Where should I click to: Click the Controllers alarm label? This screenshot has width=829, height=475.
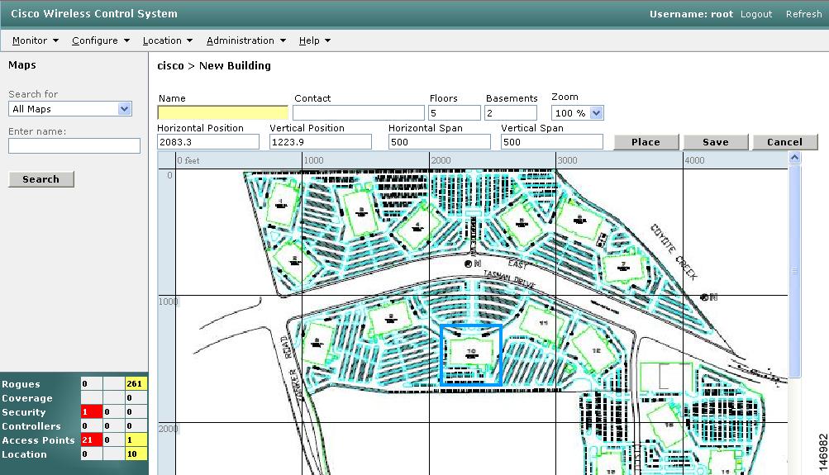click(31, 426)
